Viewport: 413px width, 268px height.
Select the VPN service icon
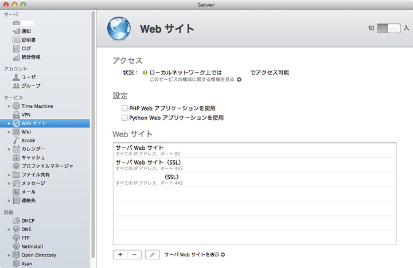16,115
